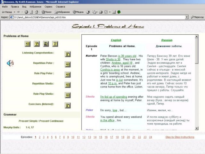Viewport: 205px width, 154px height.
Task: Play the Repetition Sheila audio icon
Action: [68, 85]
